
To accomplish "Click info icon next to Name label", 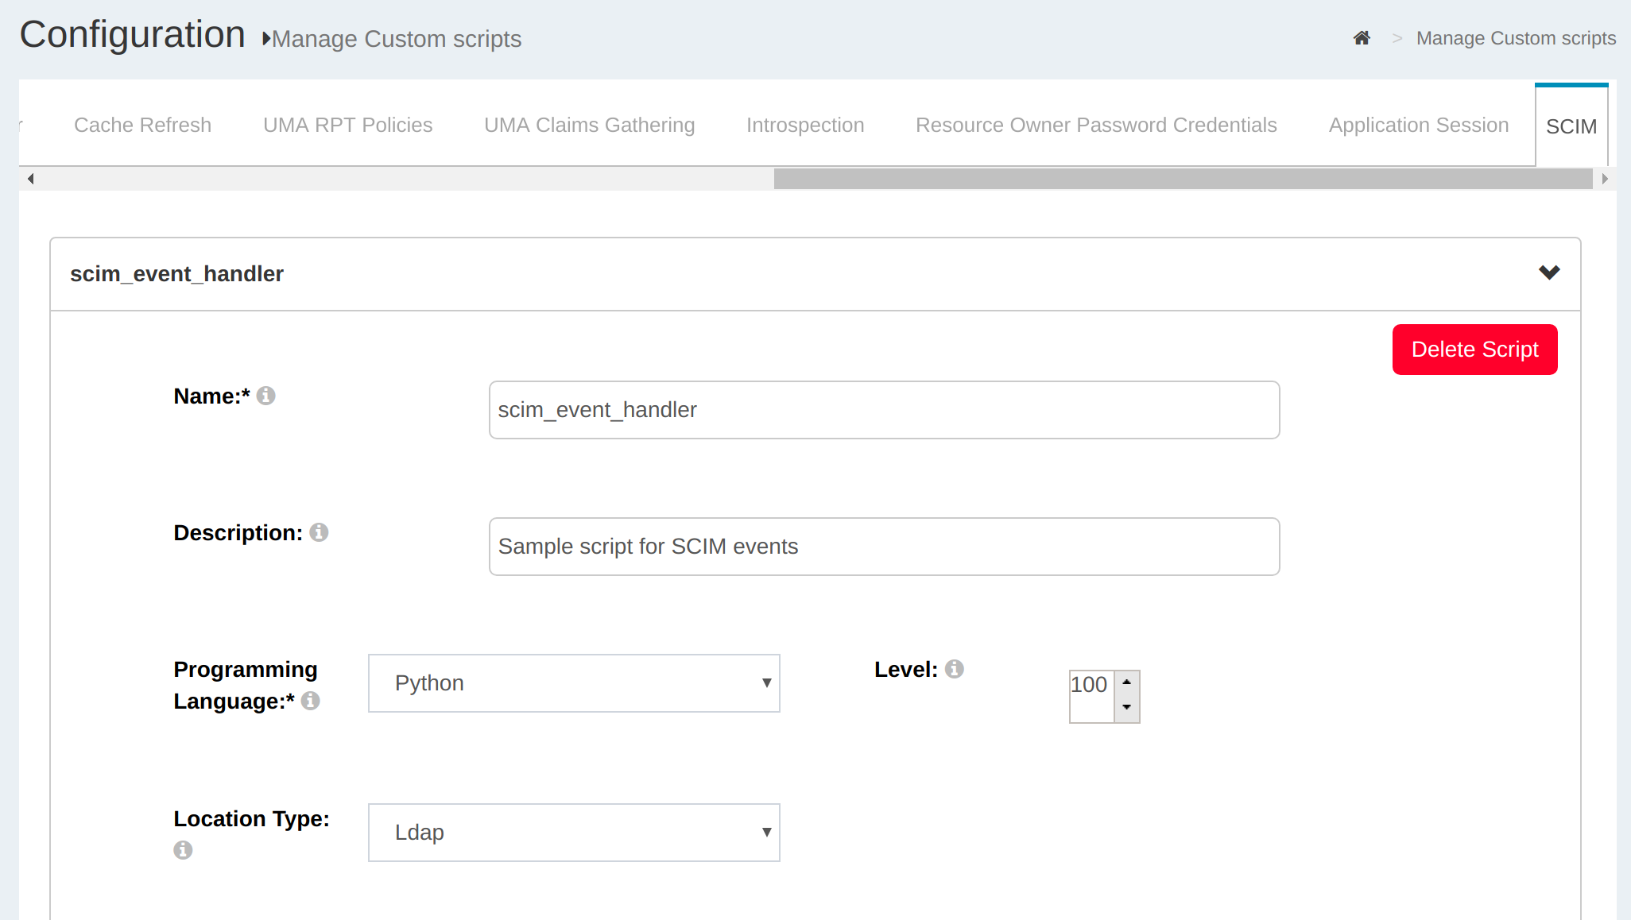I will [x=266, y=396].
